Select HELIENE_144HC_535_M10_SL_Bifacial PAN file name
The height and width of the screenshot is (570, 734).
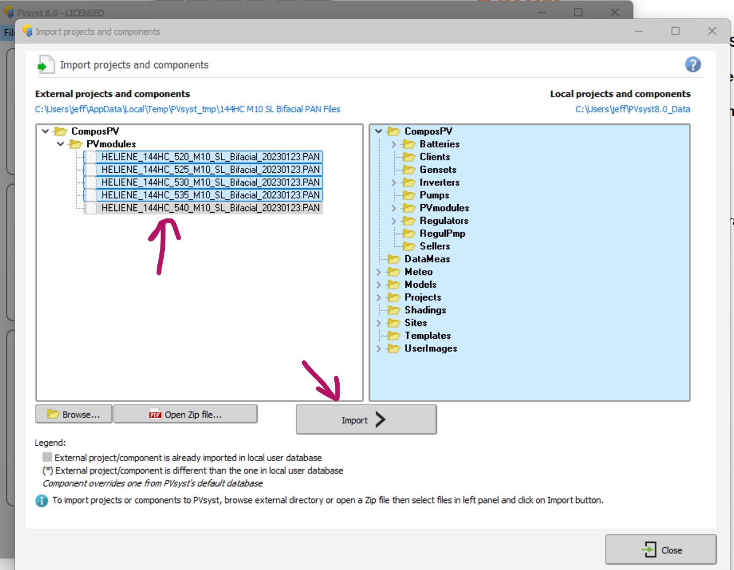click(210, 195)
